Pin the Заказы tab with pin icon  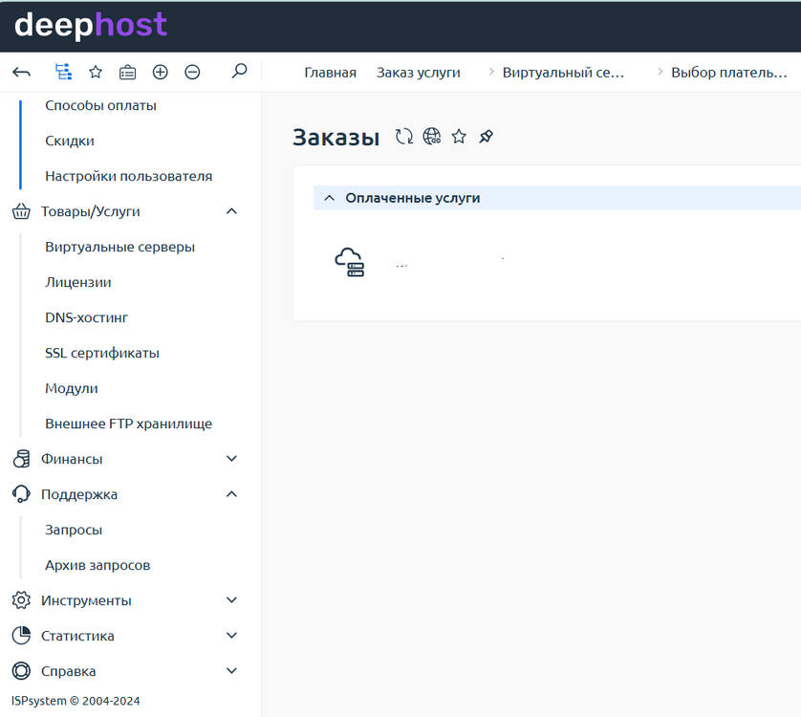(486, 137)
